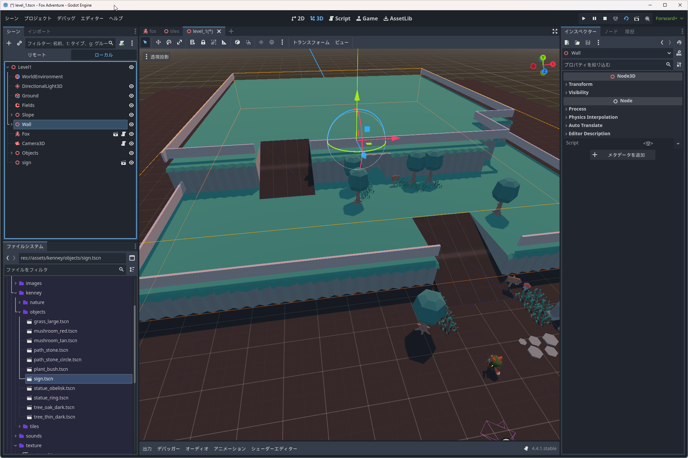
Task: Expand the Slope node in scene tree
Action: coord(12,115)
